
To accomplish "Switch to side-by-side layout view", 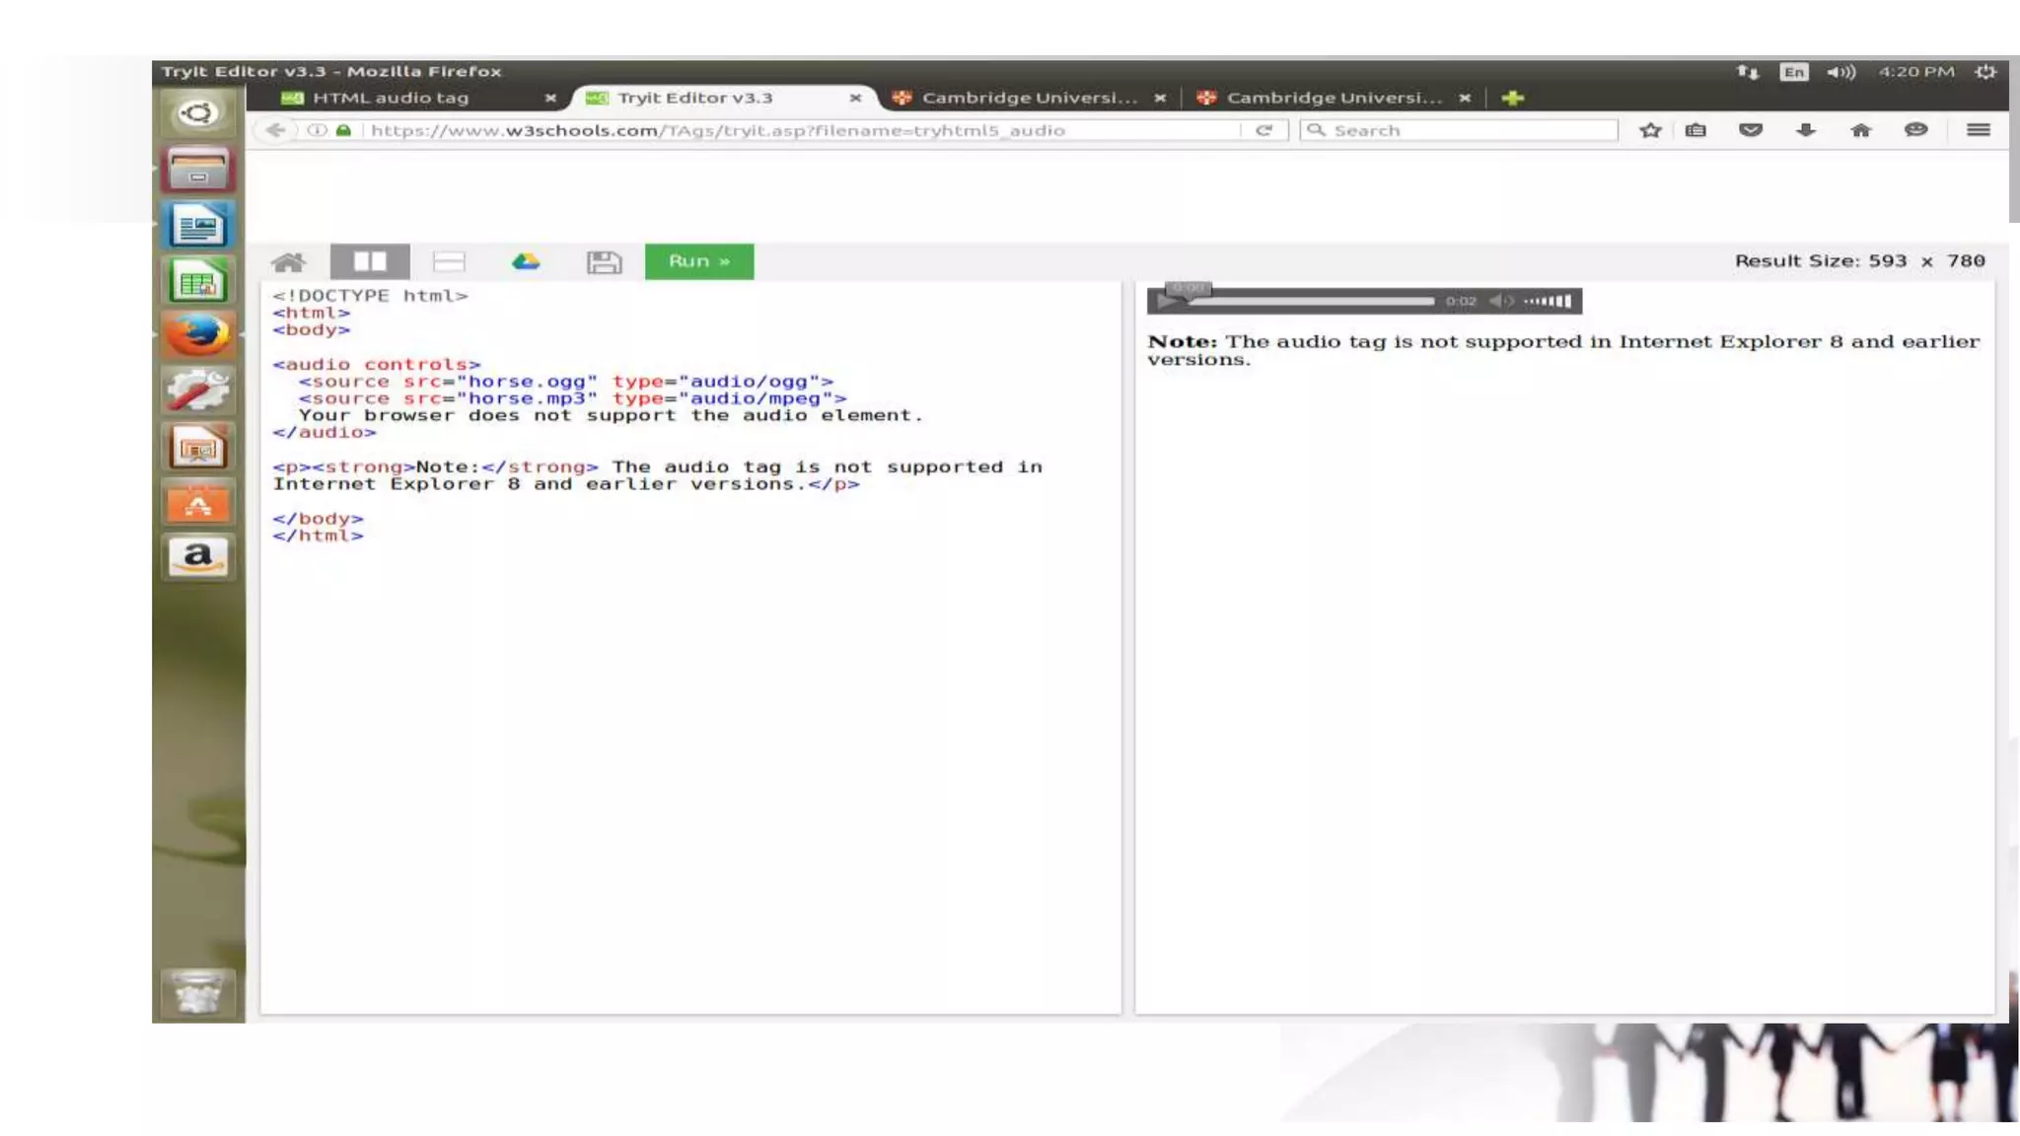I will point(370,261).
